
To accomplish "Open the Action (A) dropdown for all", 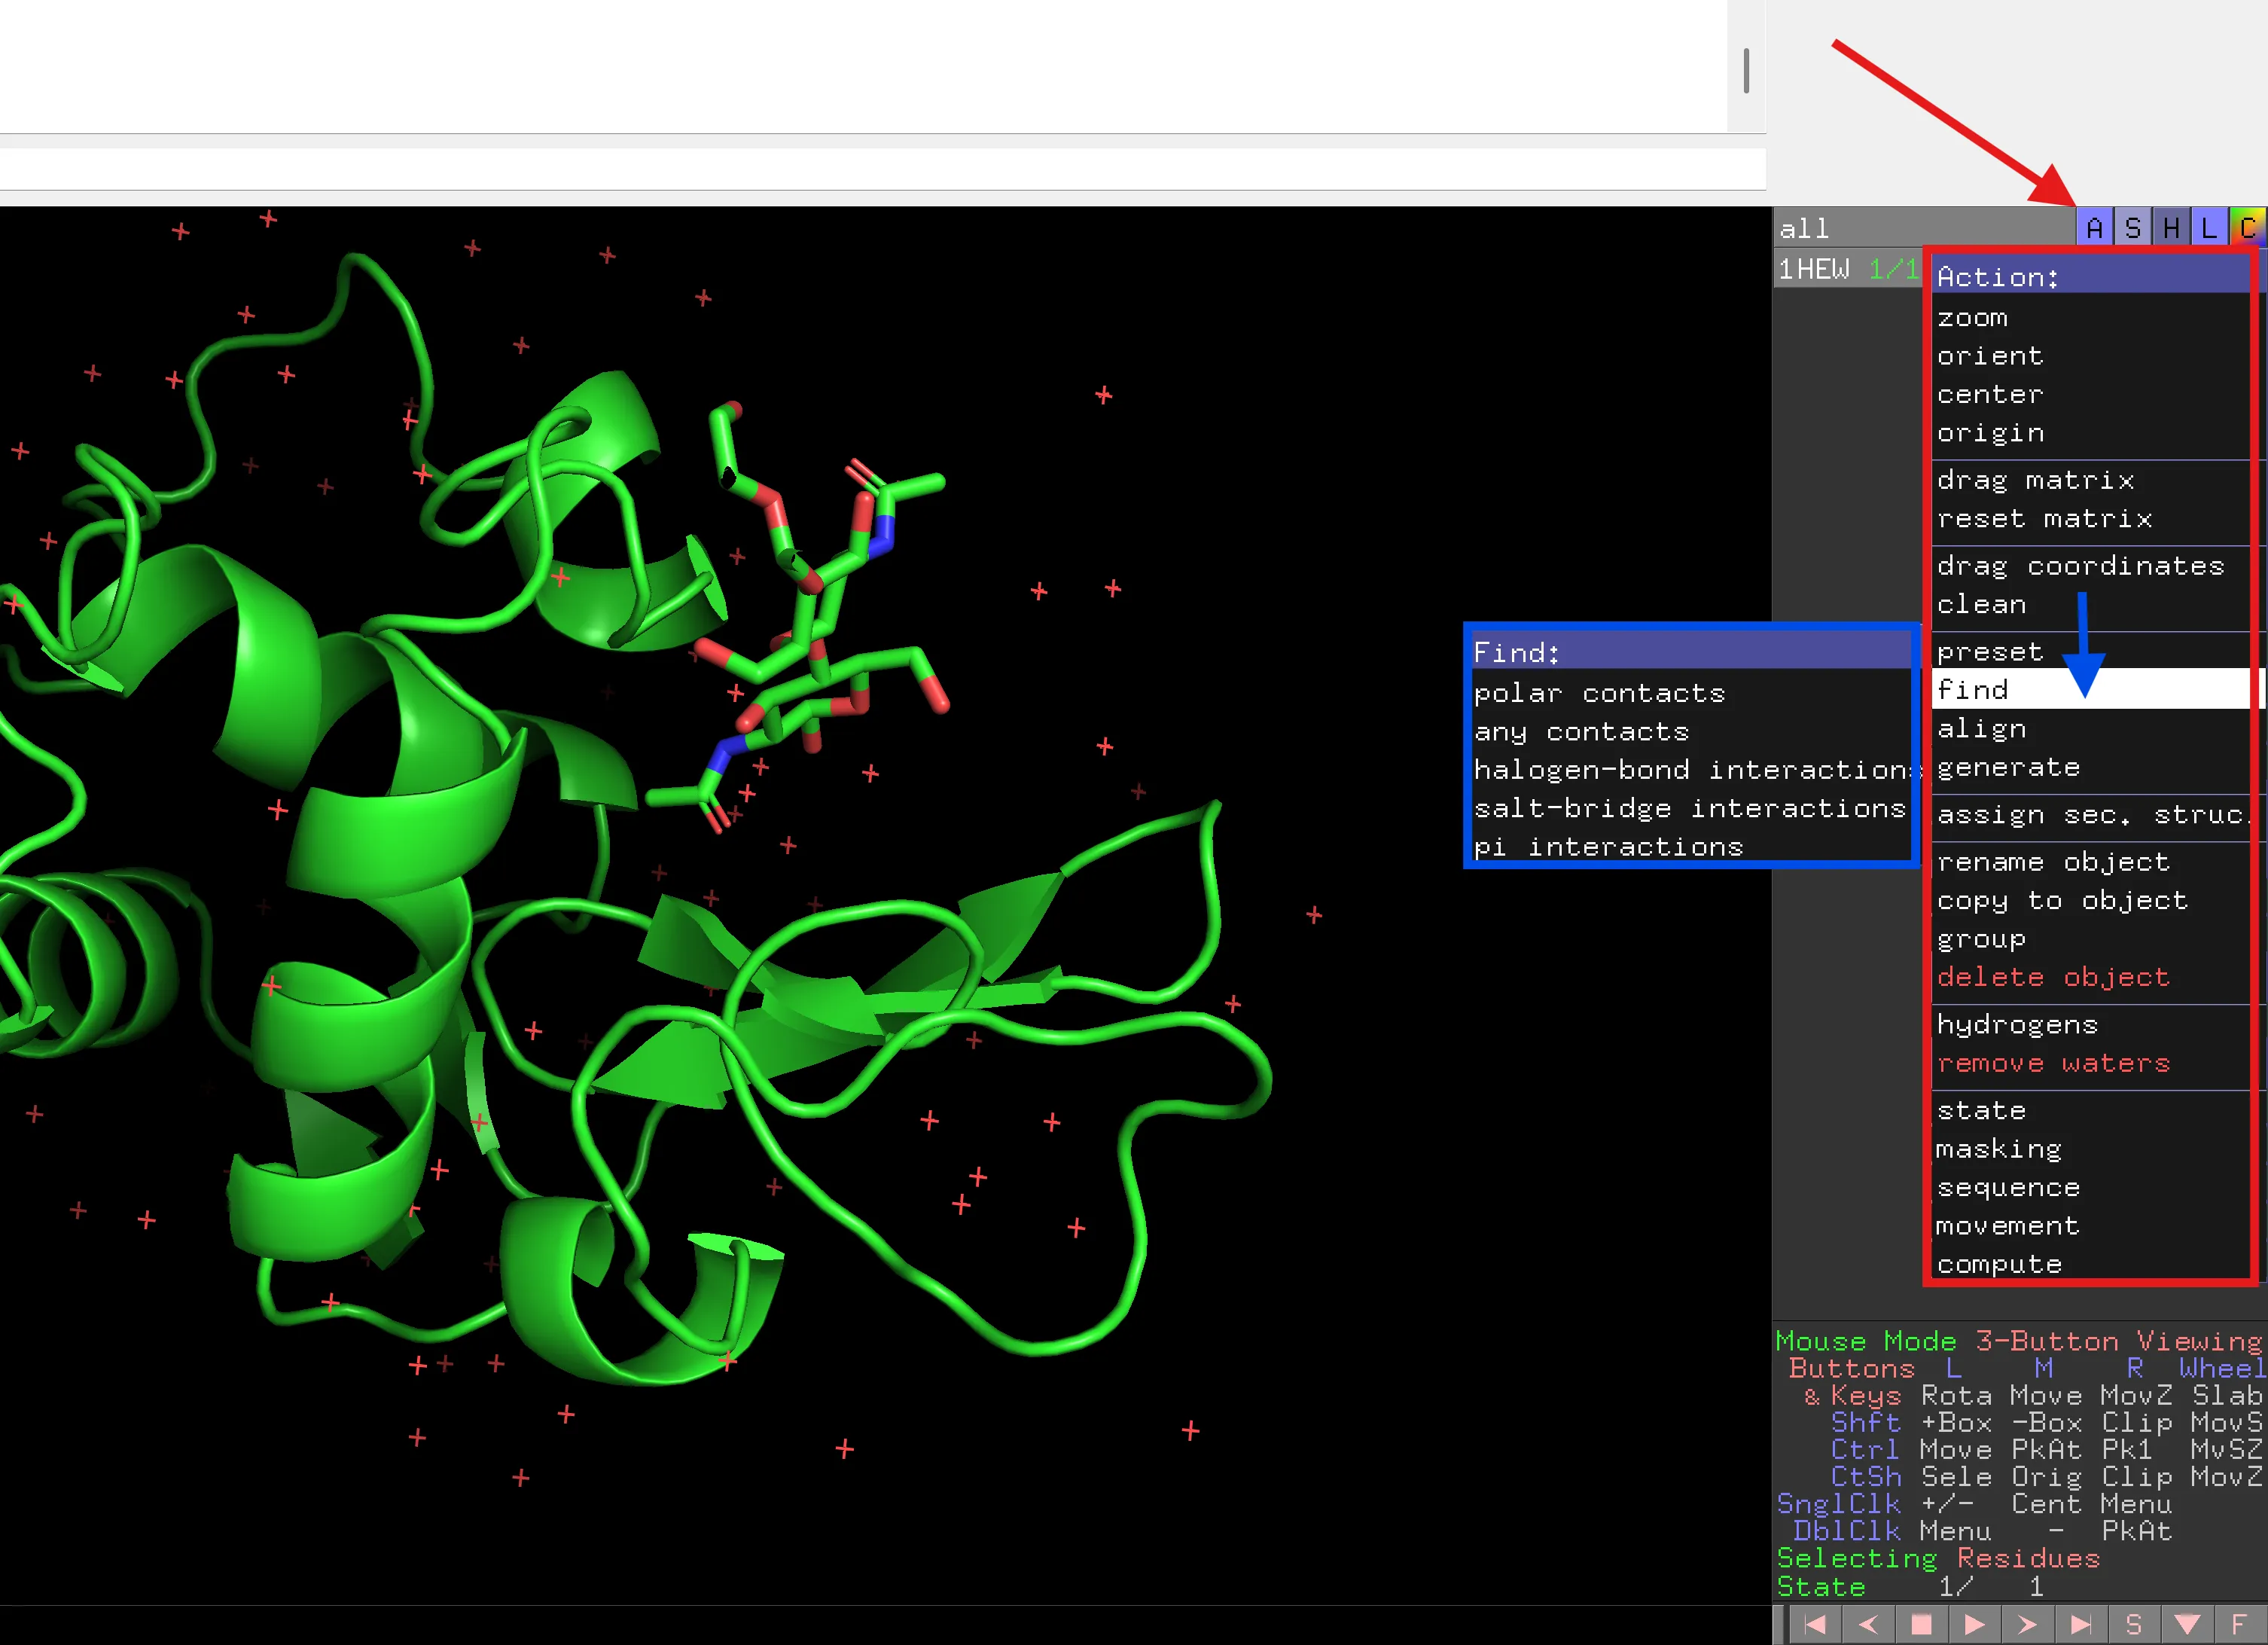I will tap(2094, 229).
